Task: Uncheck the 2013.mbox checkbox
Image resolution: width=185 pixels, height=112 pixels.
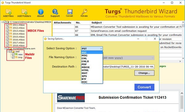Action: click(8, 31)
